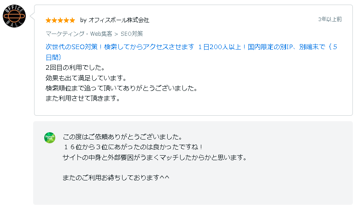
Task: Open the マーケティング・Web集客 category link
Action: pyautogui.click(x=79, y=34)
